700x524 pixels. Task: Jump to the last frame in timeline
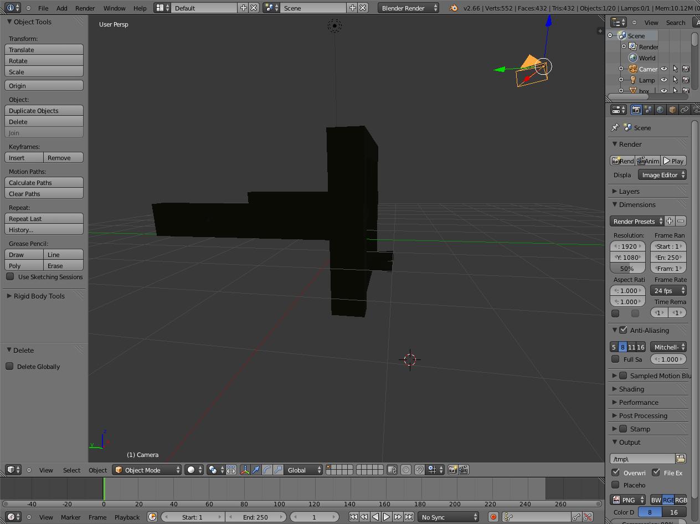pyautogui.click(x=409, y=517)
